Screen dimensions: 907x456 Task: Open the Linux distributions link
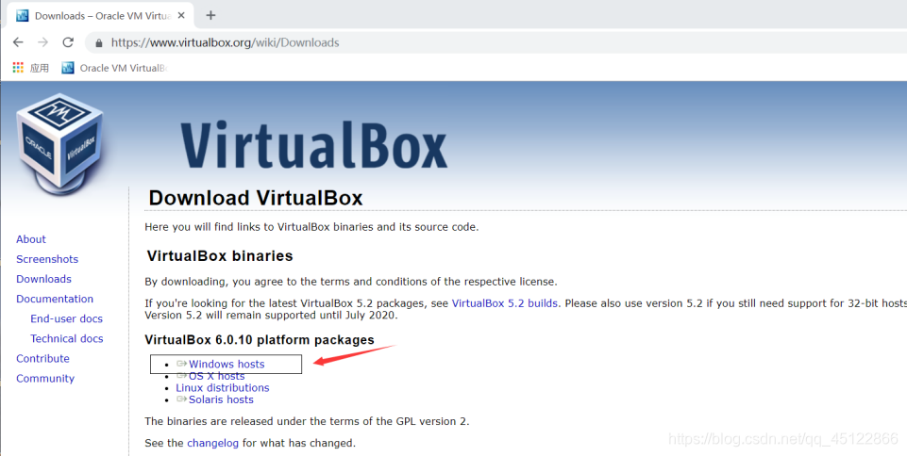tap(222, 388)
